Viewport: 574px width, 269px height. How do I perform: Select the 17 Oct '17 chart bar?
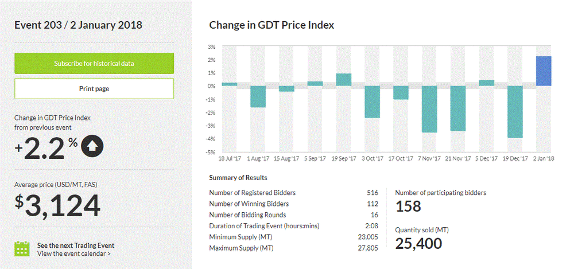pos(401,92)
